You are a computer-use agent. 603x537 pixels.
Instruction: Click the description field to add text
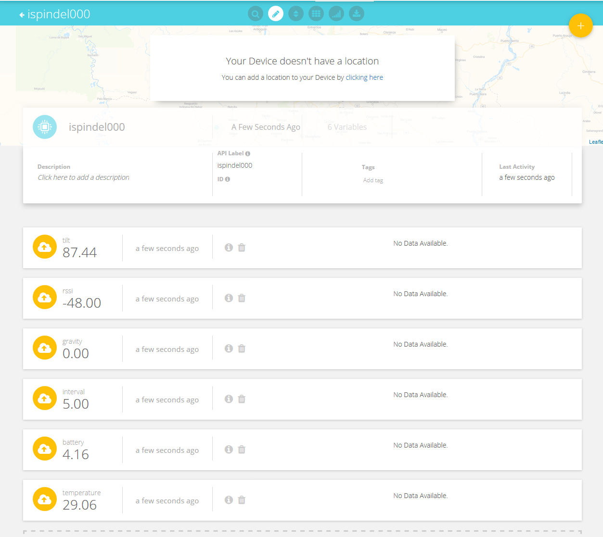click(83, 177)
